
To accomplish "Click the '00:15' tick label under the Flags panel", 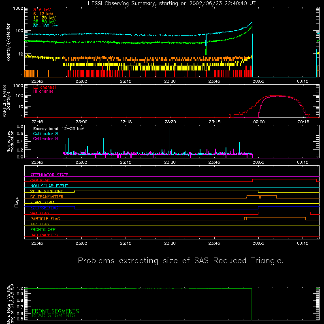I will pyautogui.click(x=303, y=243).
